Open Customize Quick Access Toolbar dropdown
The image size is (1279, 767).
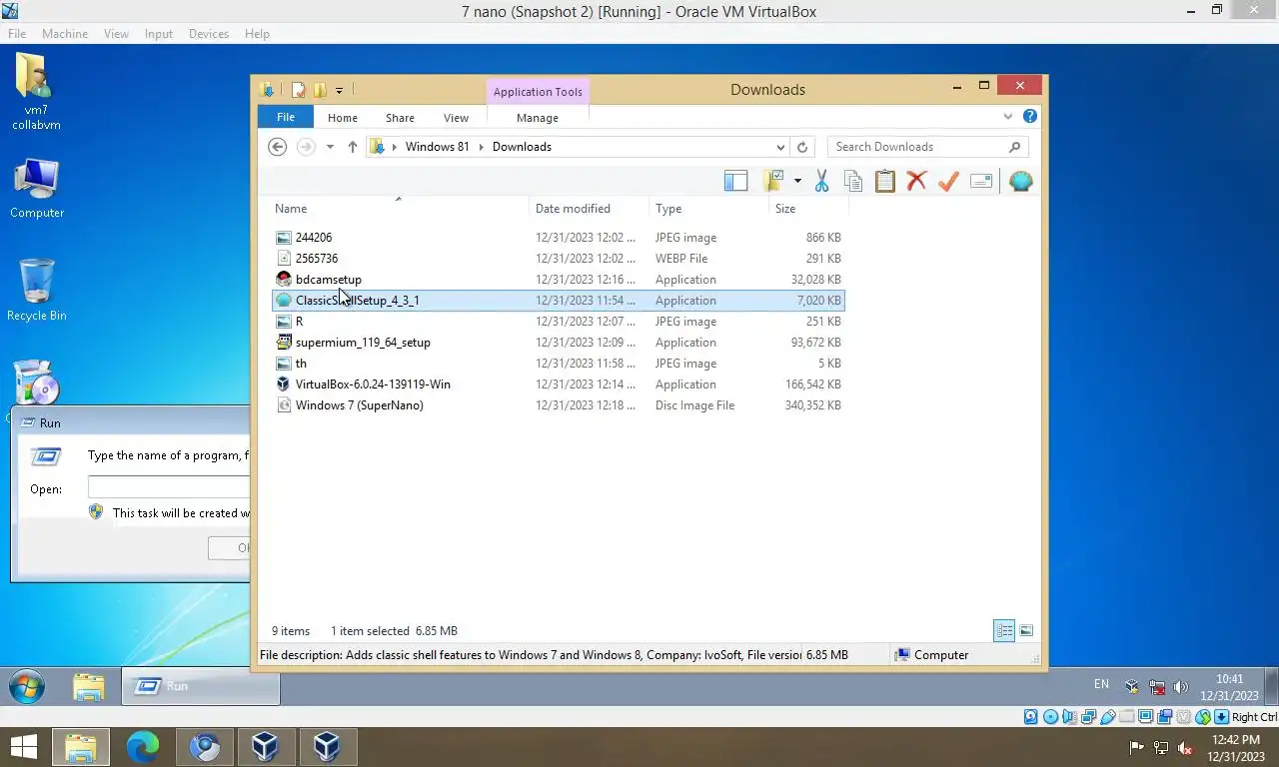pos(339,90)
